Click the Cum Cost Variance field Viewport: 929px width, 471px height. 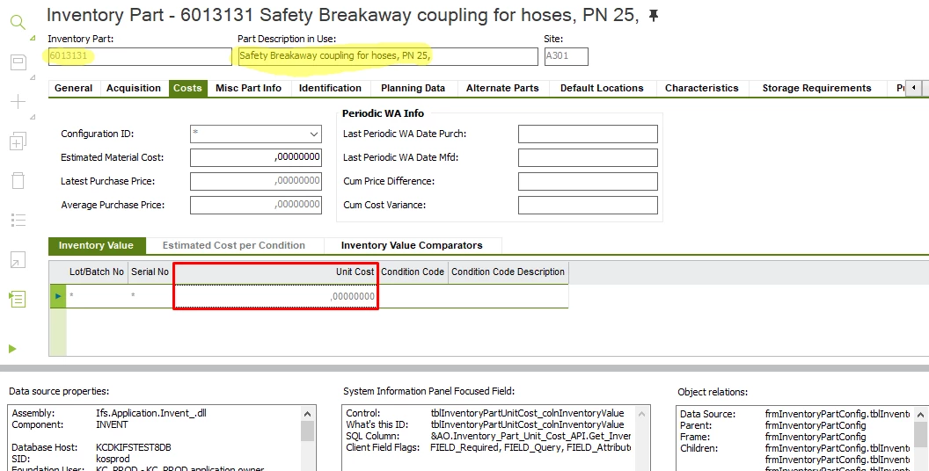click(588, 205)
